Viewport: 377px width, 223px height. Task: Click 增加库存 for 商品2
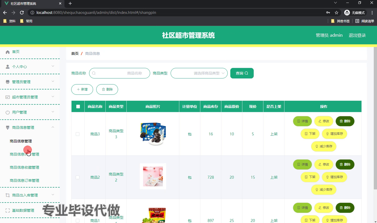click(x=334, y=177)
